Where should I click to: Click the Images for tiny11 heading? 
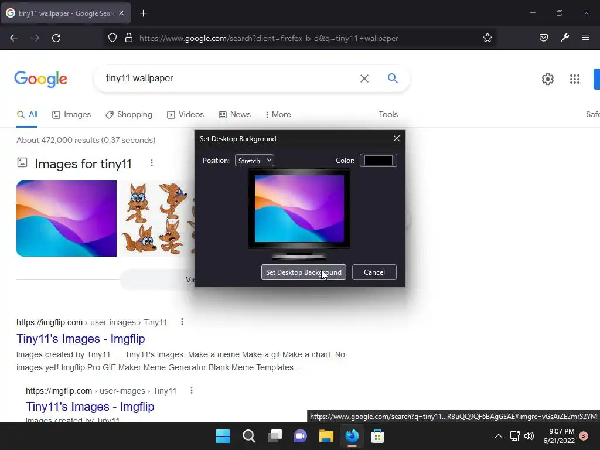(x=83, y=164)
